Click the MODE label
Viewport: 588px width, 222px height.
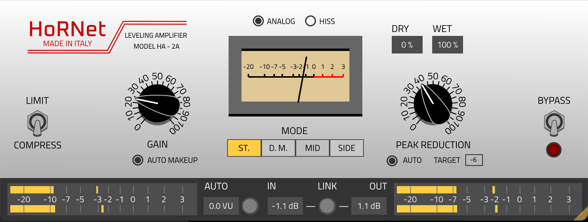(294, 131)
